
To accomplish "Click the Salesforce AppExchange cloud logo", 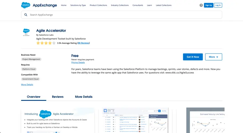I will click(x=26, y=5).
